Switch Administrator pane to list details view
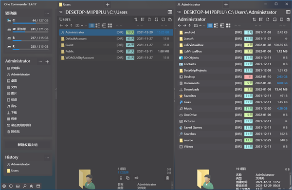This screenshot has width=292, height=190. click(210, 25)
